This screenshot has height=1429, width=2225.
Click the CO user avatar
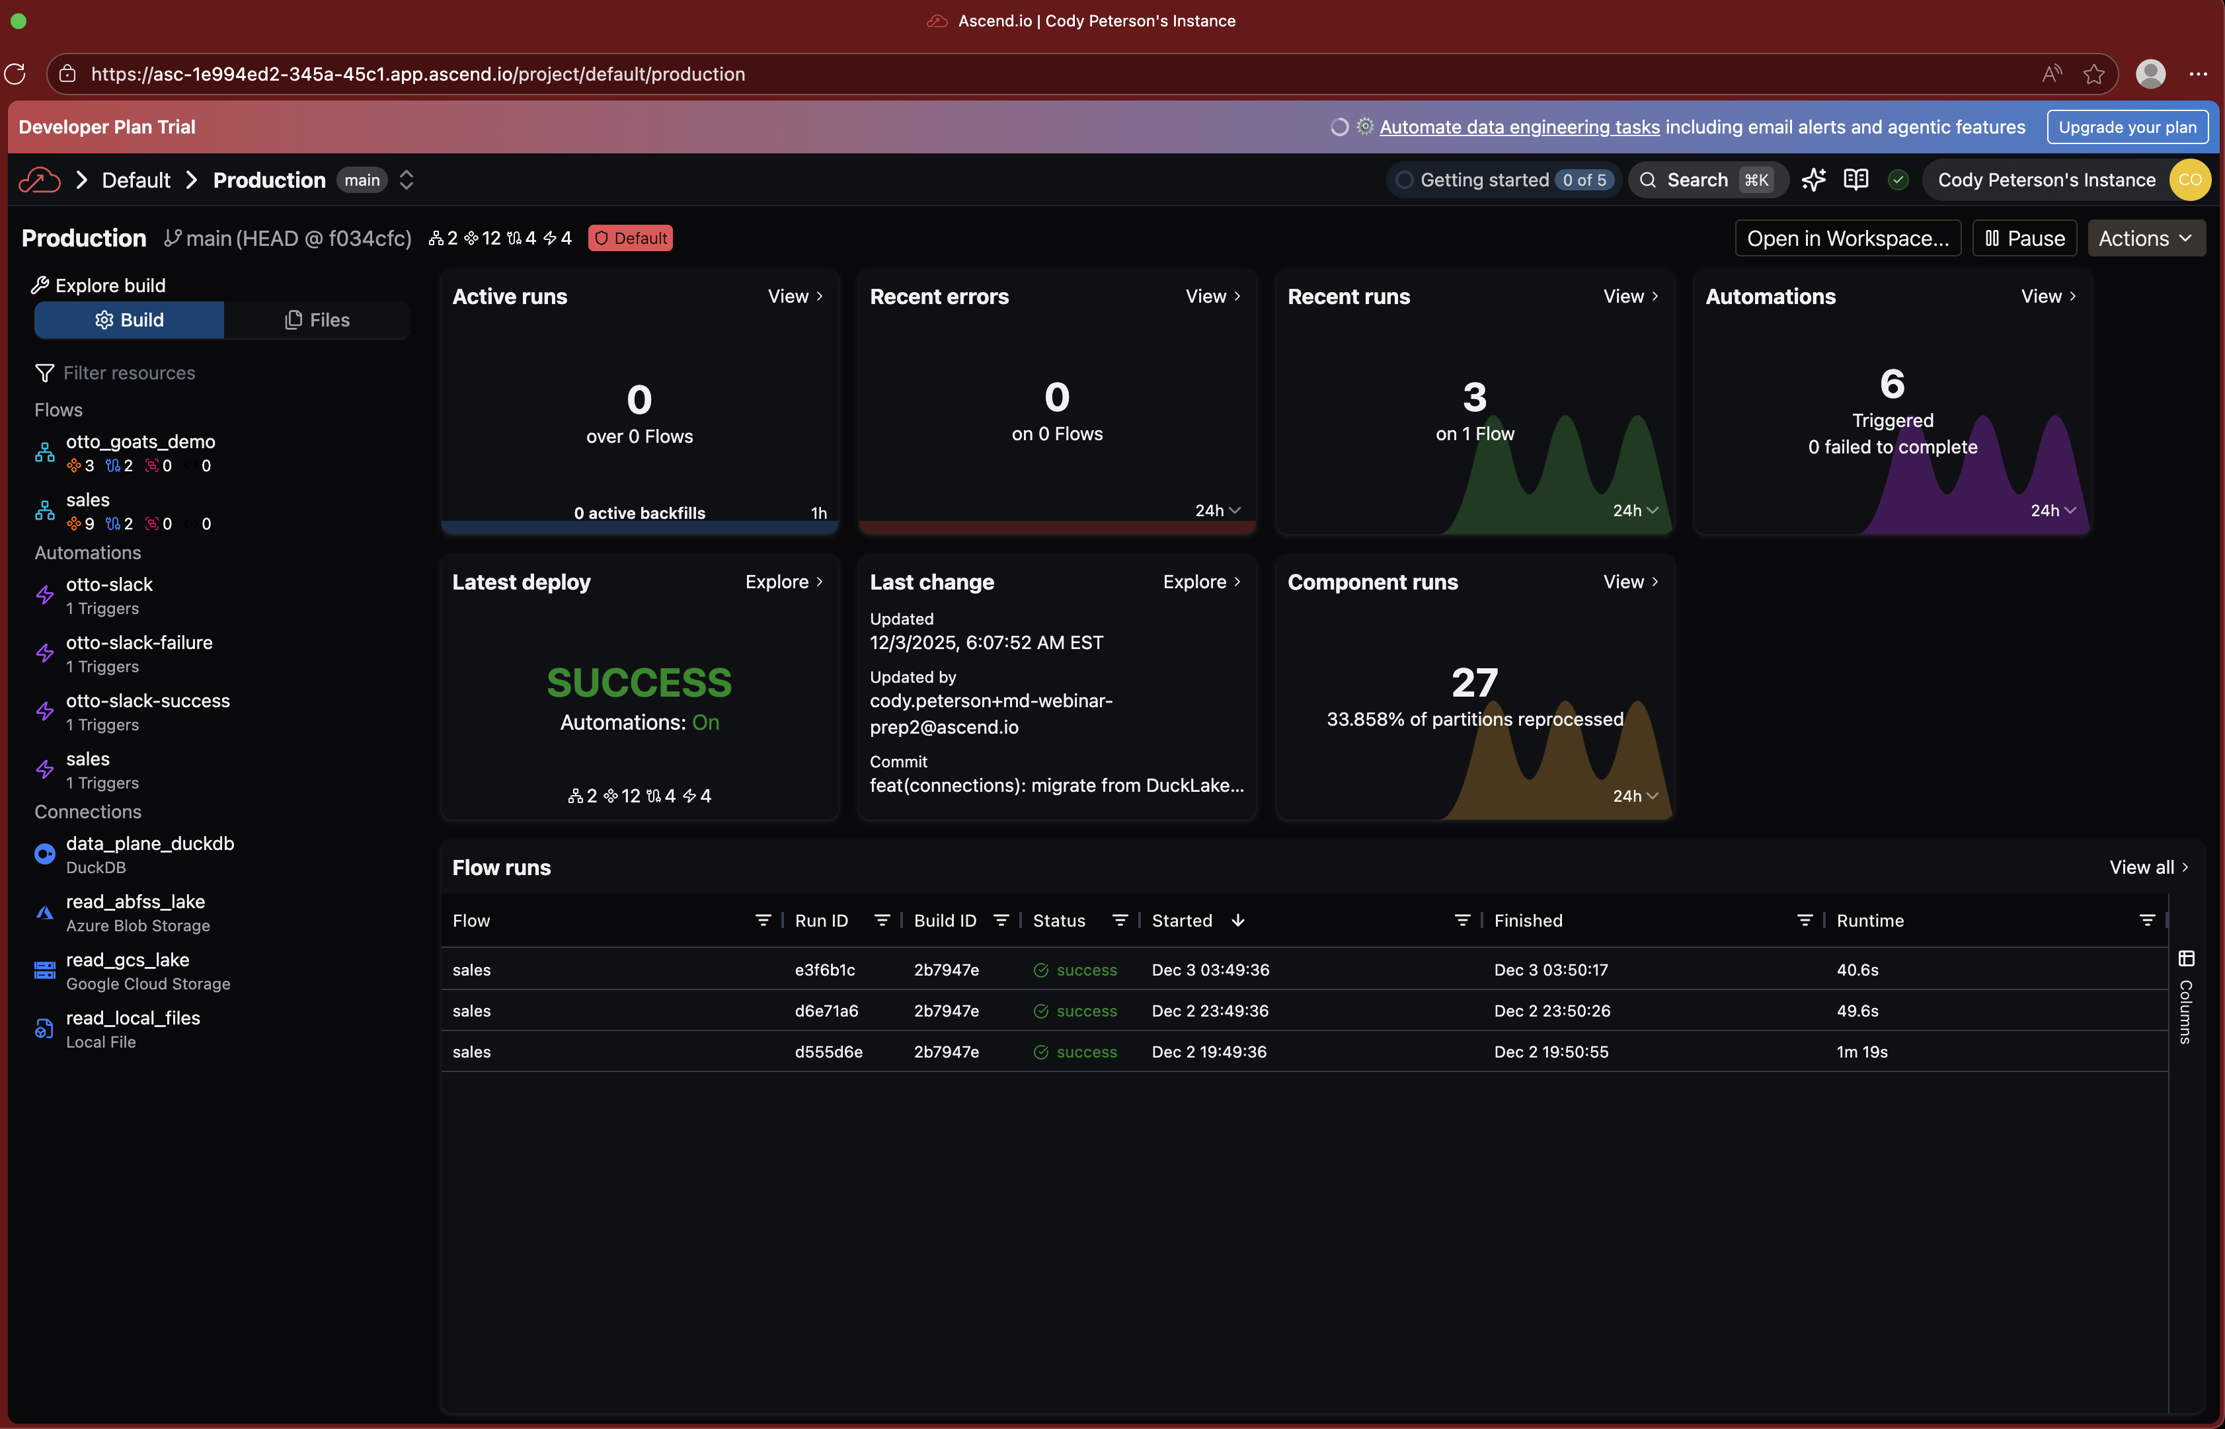[x=2190, y=180]
